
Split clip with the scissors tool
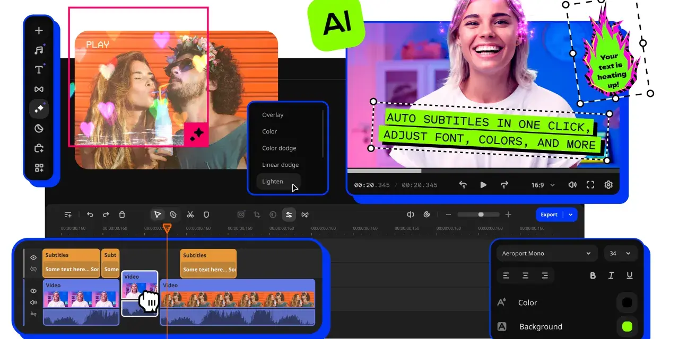pos(190,215)
